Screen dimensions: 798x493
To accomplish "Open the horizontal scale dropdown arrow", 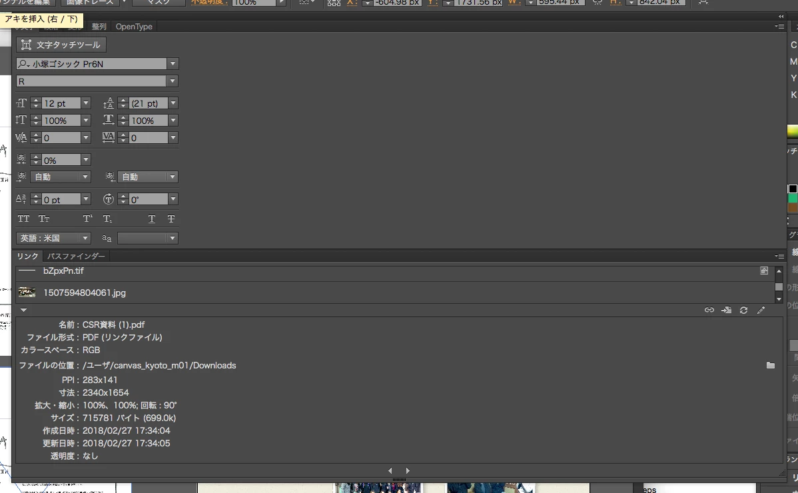I will [x=173, y=121].
